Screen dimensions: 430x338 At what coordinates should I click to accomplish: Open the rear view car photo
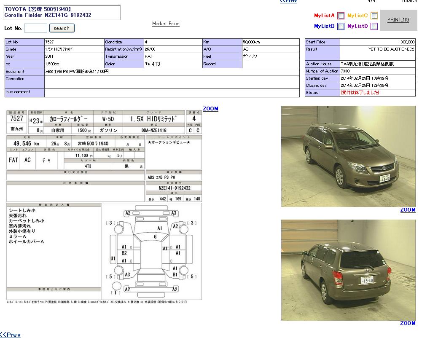tap(348, 270)
